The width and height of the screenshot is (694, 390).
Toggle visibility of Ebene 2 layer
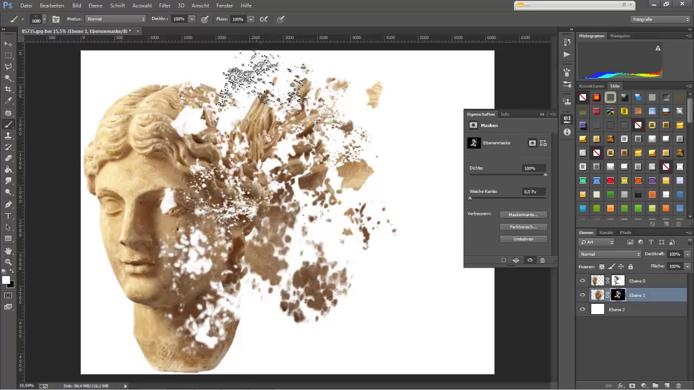[x=582, y=309]
